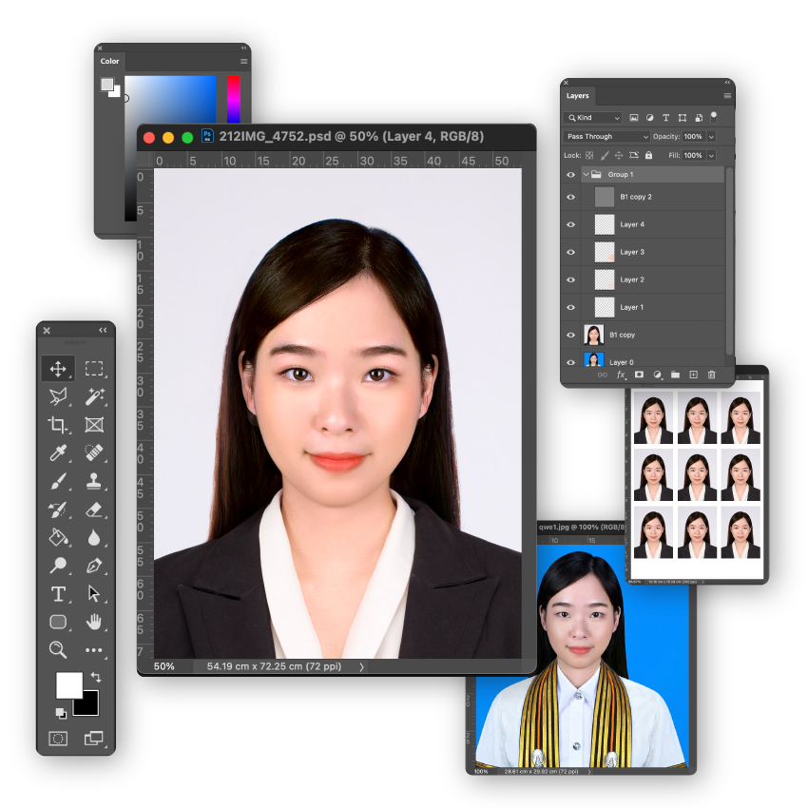The width and height of the screenshot is (808, 808).
Task: Select the B1 copy layer row
Action: pos(644,335)
